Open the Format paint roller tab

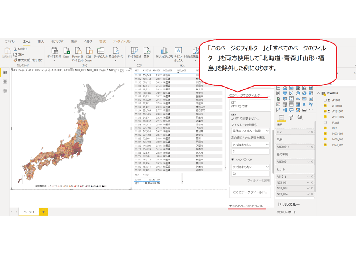291,117
